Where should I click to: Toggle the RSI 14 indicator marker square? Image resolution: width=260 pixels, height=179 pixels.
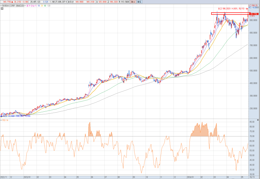point(1,120)
